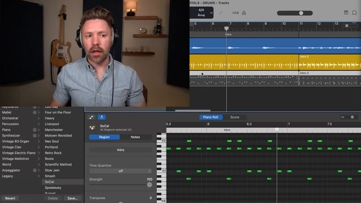Click the tracks horizontal zoom slider
361x203 pixels.
tap(346, 25)
